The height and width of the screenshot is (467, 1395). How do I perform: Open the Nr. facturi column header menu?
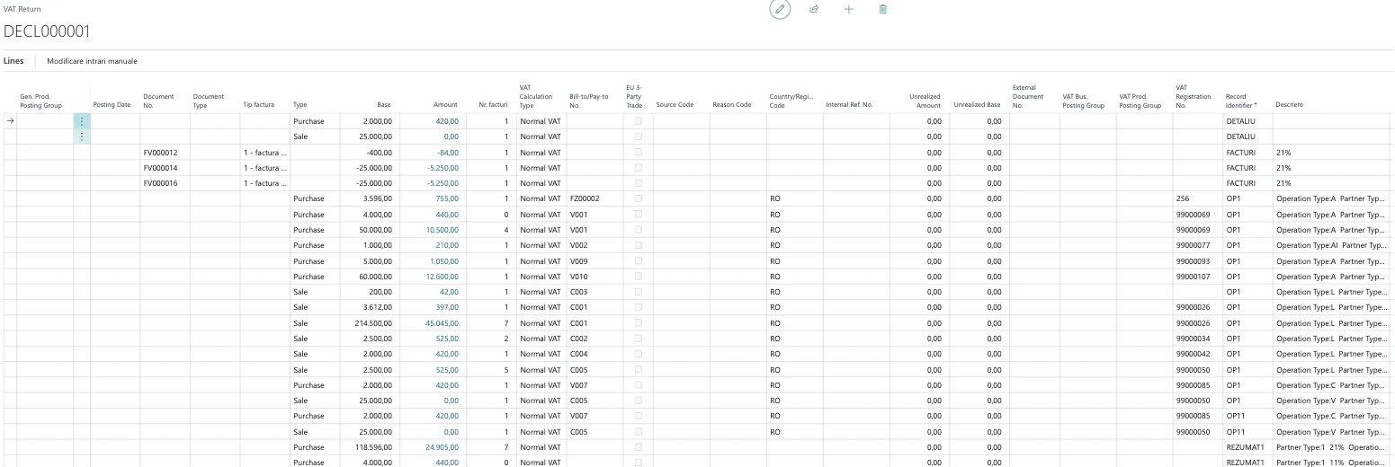[x=495, y=105]
